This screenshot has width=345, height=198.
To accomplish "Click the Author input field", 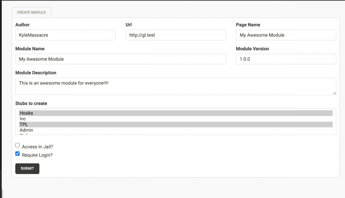I will point(65,35).
